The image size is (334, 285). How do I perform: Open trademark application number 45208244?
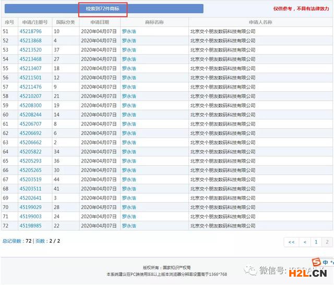pyautogui.click(x=30, y=115)
